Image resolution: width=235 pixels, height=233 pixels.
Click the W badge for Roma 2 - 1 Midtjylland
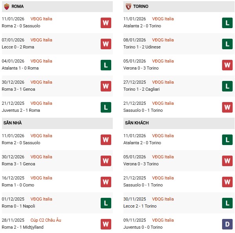tap(106, 224)
